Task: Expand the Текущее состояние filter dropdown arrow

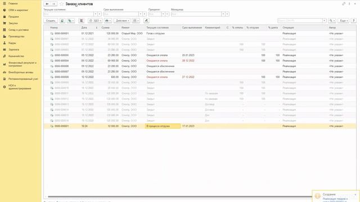Action: coord(95,14)
